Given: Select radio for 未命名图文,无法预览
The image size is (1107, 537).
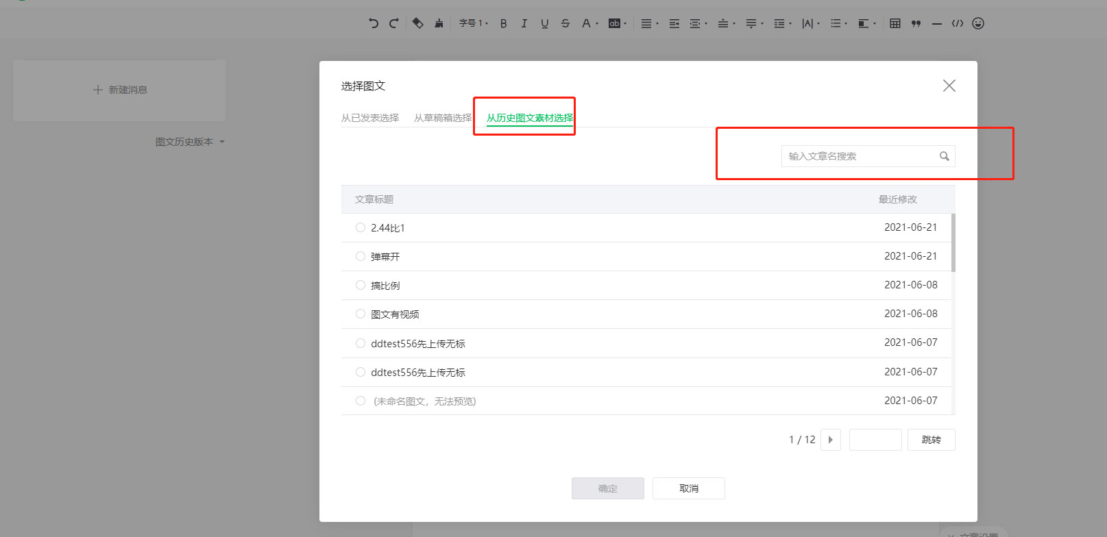Looking at the screenshot, I should (x=361, y=401).
